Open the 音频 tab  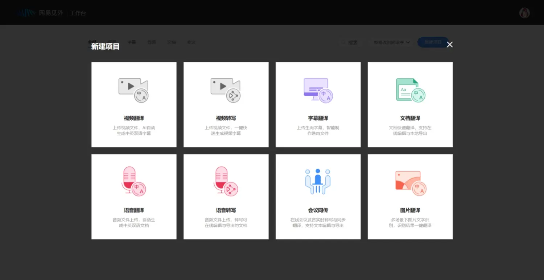pos(152,42)
